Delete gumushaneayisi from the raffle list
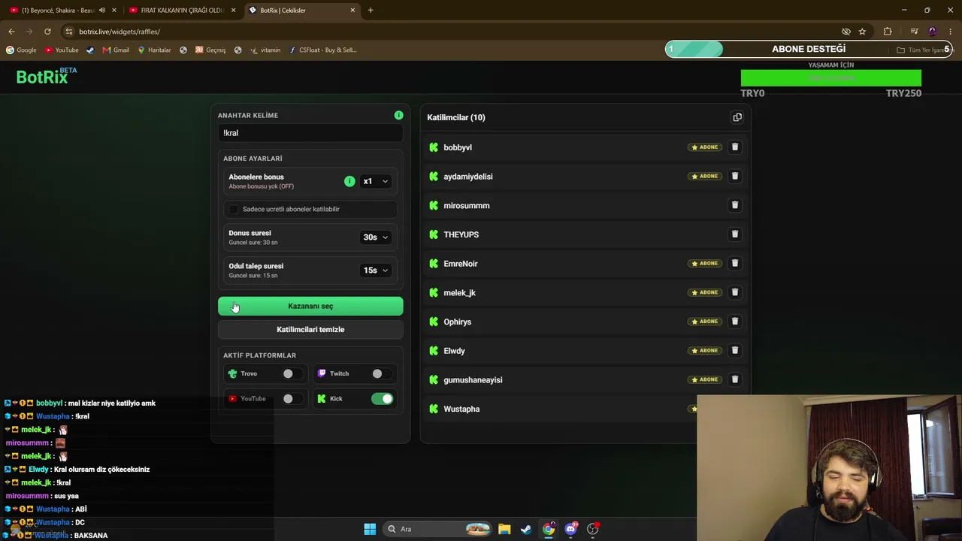 click(735, 379)
